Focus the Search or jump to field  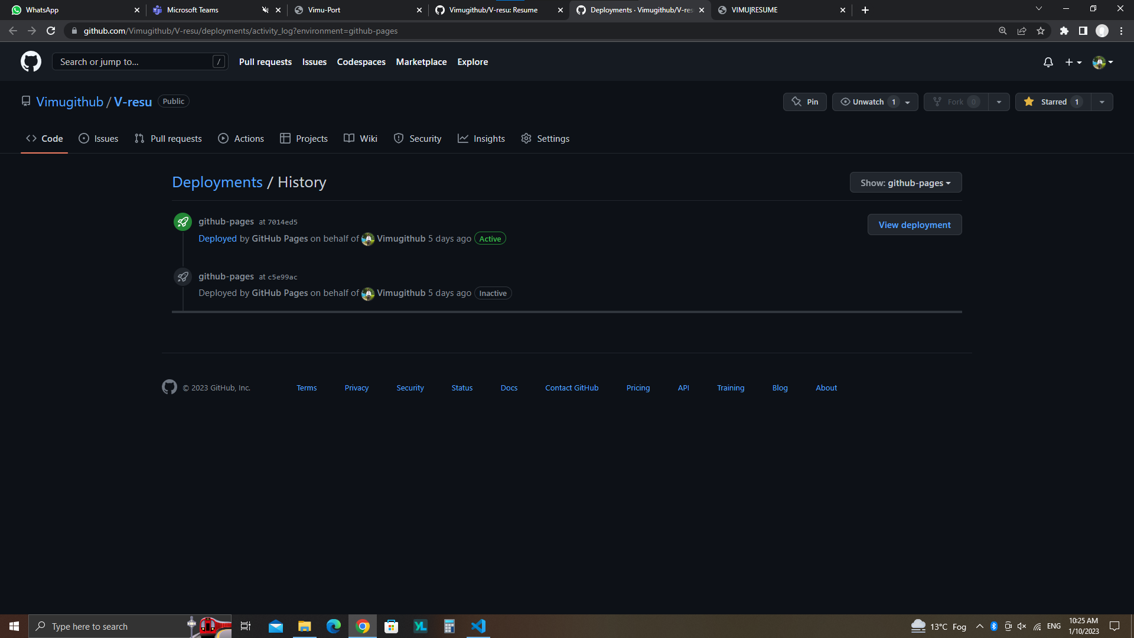tap(135, 61)
